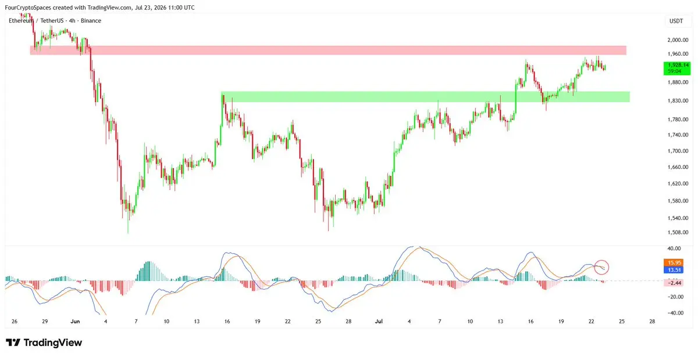Click the 1,540.00 price axis label
The height and width of the screenshot is (357, 698).
(x=677, y=218)
